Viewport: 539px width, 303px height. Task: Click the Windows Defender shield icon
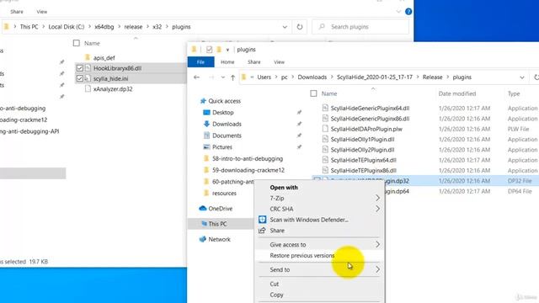point(262,220)
